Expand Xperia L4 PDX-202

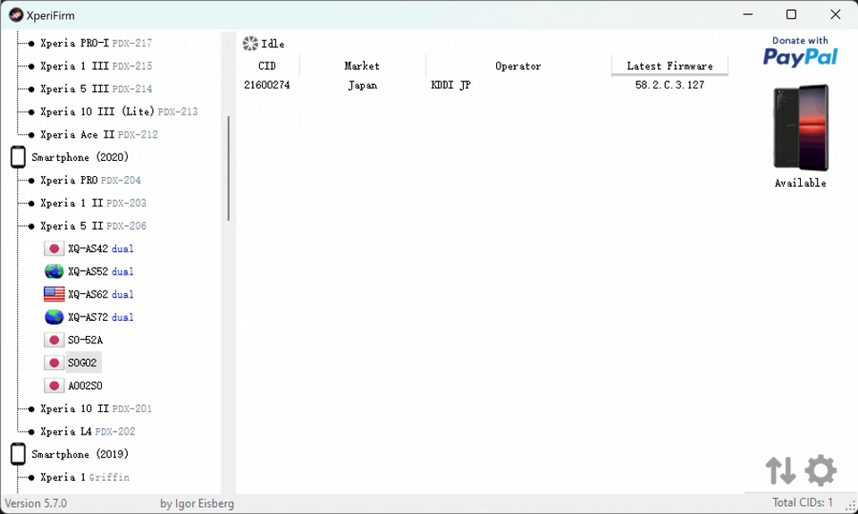pyautogui.click(x=88, y=432)
